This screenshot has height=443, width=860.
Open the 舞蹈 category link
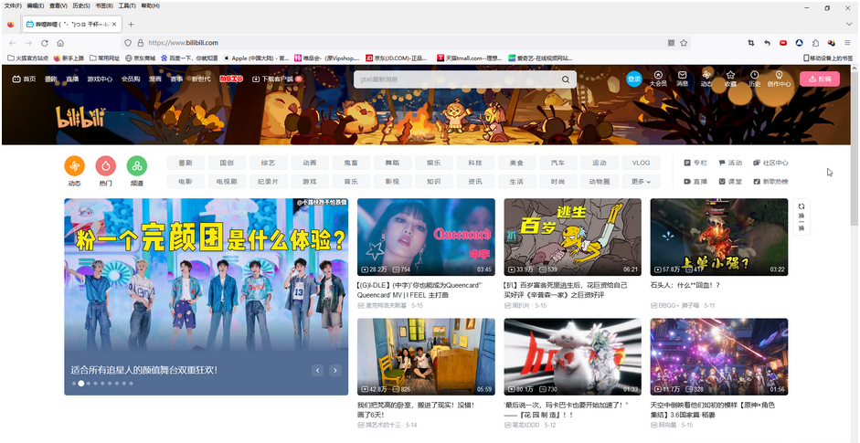pyautogui.click(x=392, y=163)
